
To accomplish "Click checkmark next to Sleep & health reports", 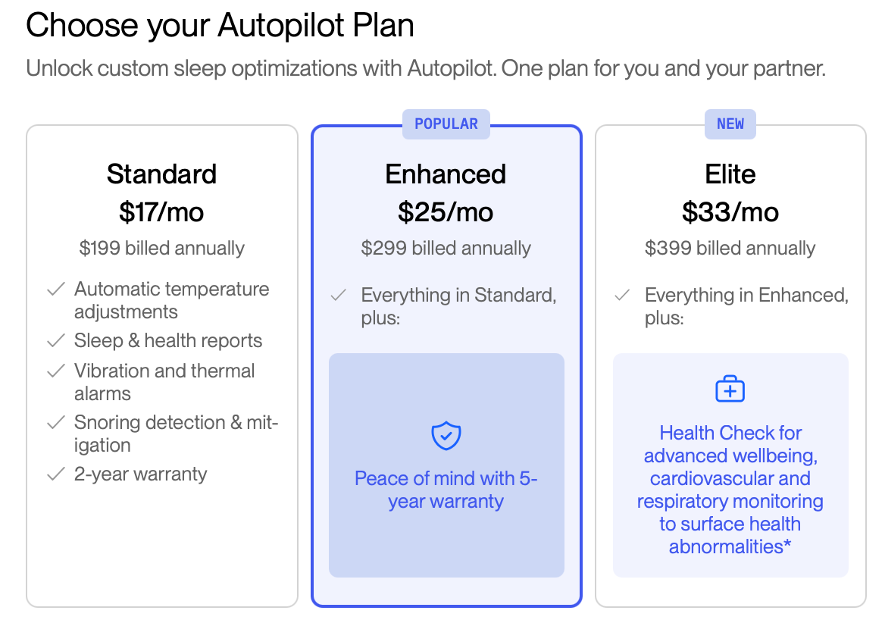I will (x=56, y=341).
